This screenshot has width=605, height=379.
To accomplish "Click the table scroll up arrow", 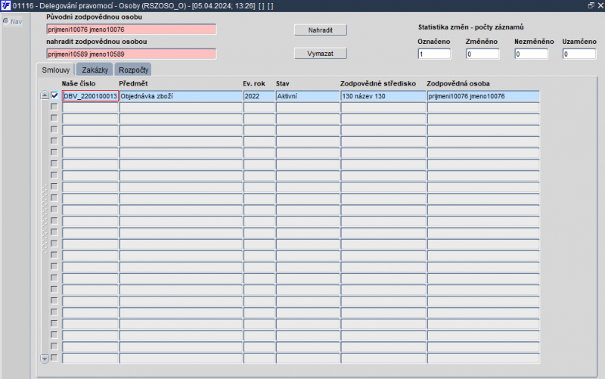I will click(45, 95).
